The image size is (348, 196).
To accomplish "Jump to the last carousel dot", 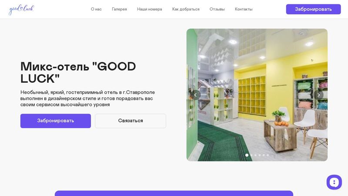I will [x=268, y=155].
